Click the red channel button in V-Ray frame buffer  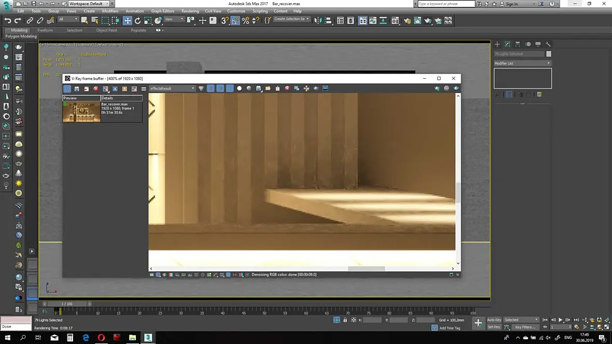point(211,89)
